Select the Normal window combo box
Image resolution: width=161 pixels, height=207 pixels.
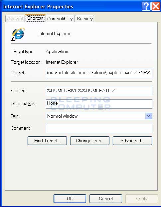99,116
